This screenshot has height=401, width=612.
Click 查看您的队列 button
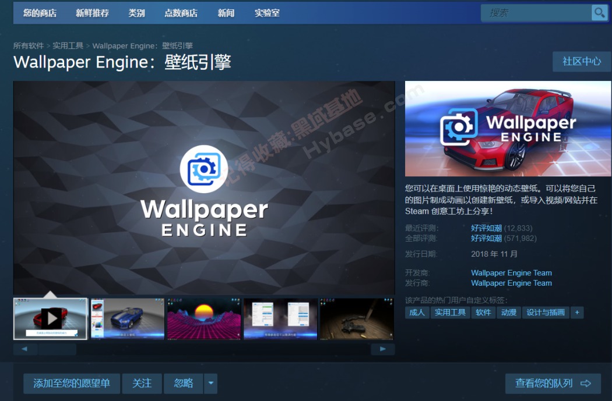(x=553, y=383)
